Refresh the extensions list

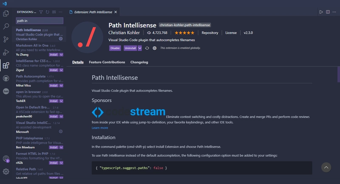point(47,12)
